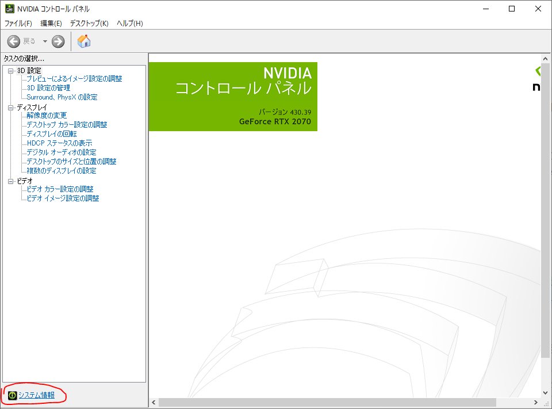The height and width of the screenshot is (409, 552).
Task: Click the タスクの選択... header label
Action: [x=24, y=59]
